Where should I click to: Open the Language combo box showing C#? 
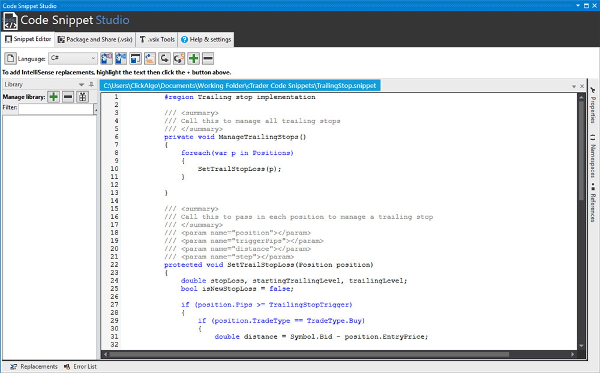coord(73,58)
